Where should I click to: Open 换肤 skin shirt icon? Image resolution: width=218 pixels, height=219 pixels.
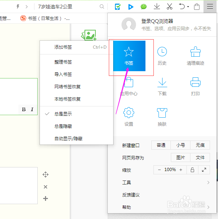click(162, 117)
